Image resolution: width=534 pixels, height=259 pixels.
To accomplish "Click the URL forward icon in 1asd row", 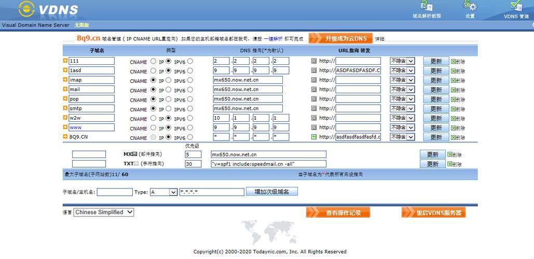I will pos(314,70).
